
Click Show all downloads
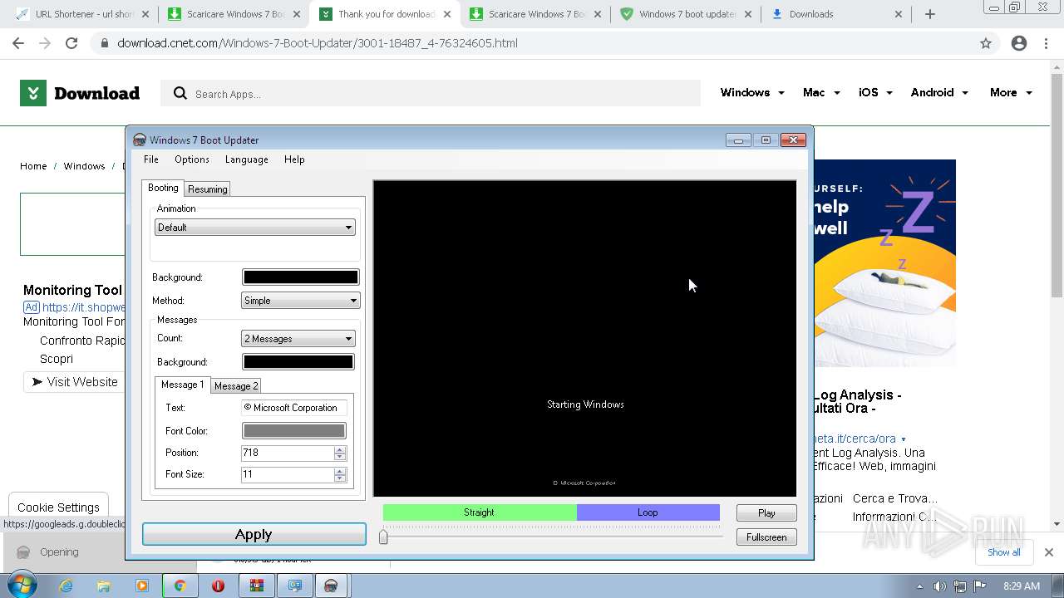(x=1003, y=552)
